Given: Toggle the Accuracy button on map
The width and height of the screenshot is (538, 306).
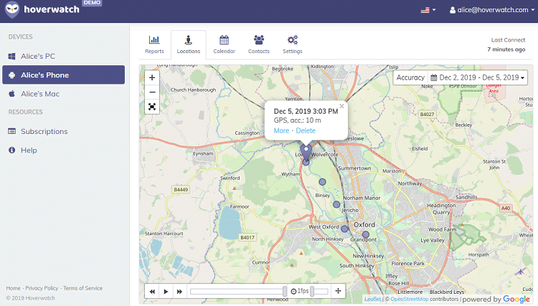Looking at the screenshot, I should coord(410,77).
